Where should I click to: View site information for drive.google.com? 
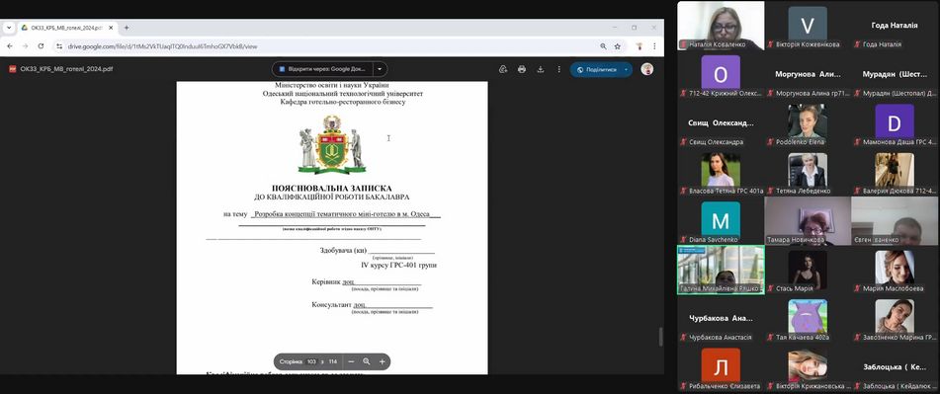pos(58,45)
